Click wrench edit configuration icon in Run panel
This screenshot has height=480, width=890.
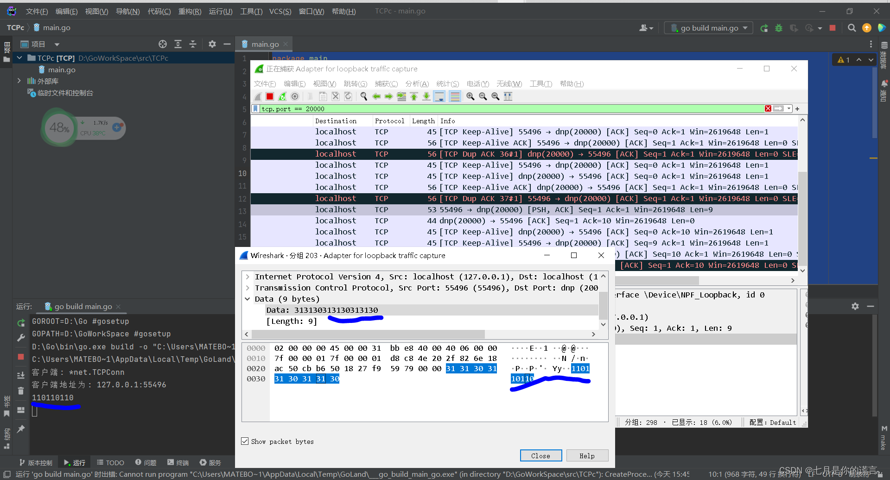coord(21,338)
